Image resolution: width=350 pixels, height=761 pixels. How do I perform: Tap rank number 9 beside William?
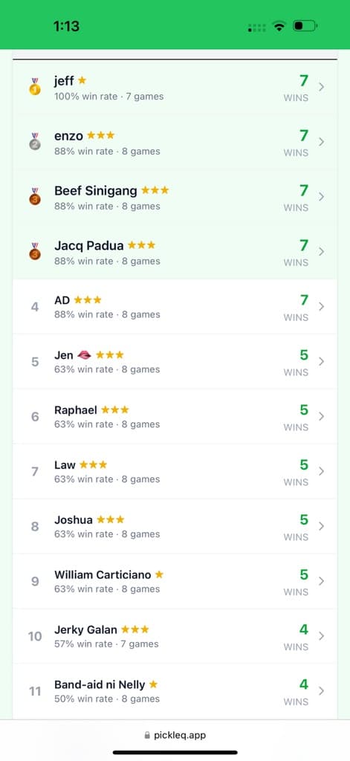[35, 581]
